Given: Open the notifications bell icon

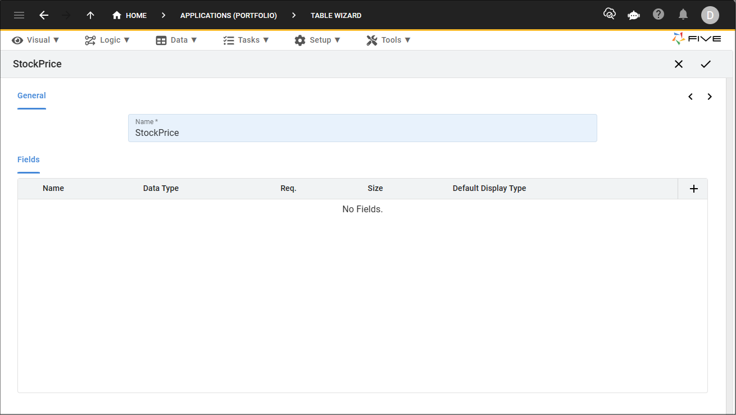Looking at the screenshot, I should (683, 15).
